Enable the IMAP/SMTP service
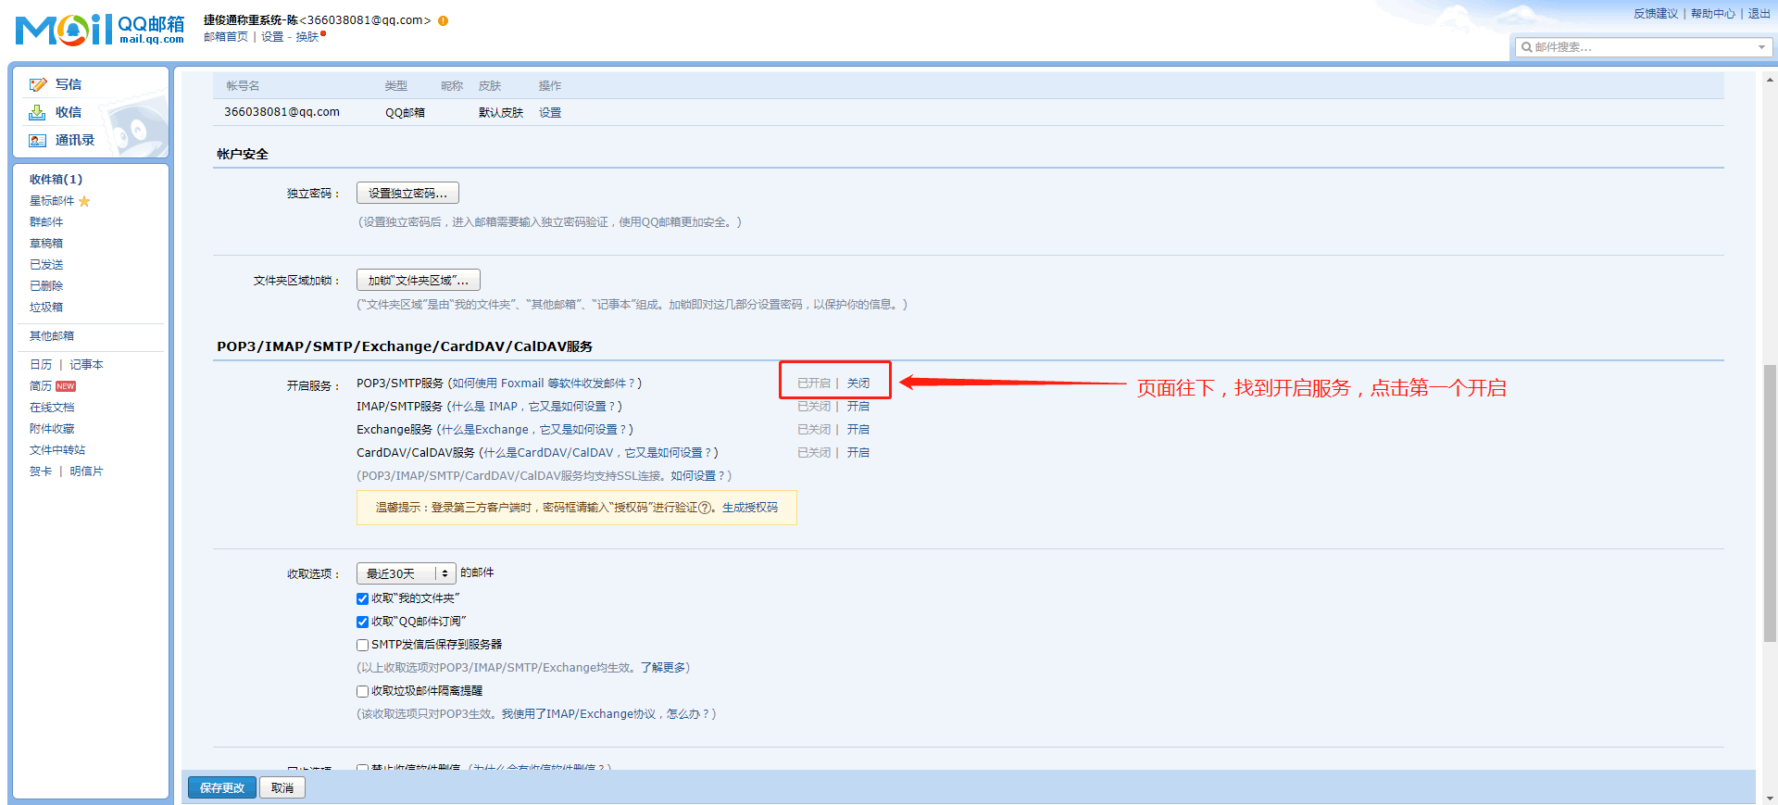This screenshot has height=805, width=1778. (858, 407)
